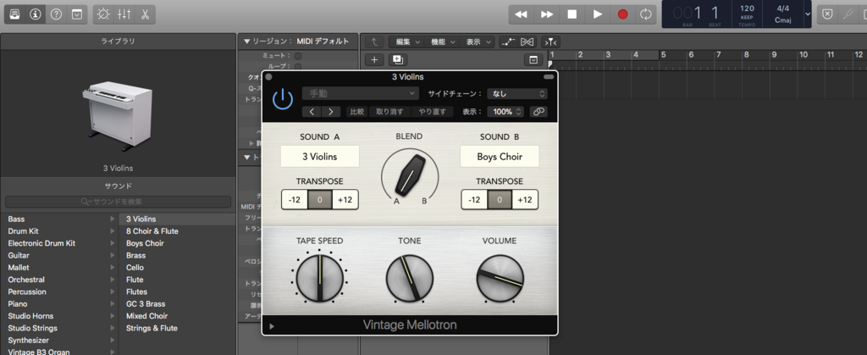Toggle Cycle mode loop button
This screenshot has height=355, width=867.
coord(646,14)
